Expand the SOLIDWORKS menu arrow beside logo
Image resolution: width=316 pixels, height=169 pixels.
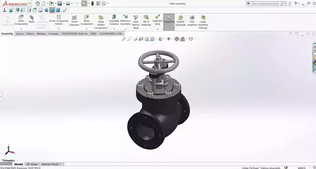[x=30, y=3]
